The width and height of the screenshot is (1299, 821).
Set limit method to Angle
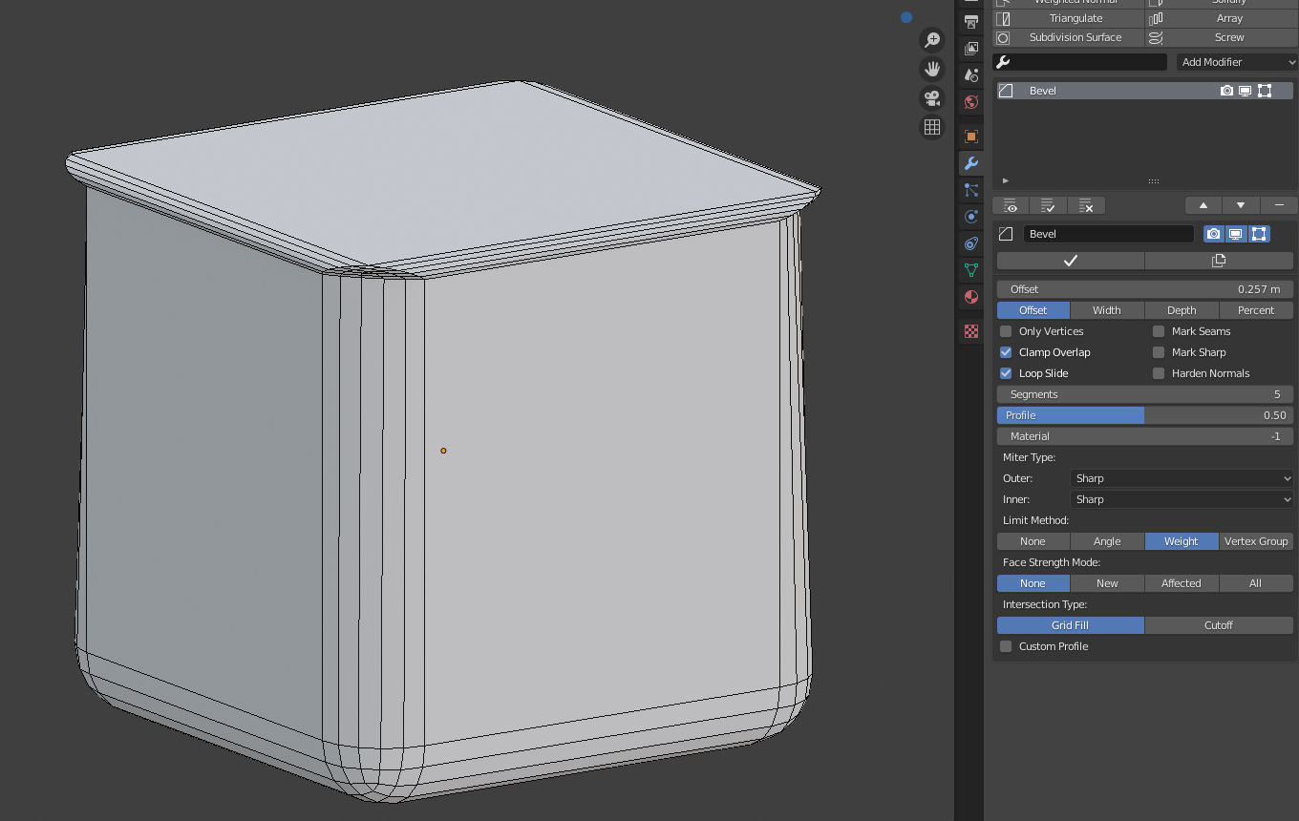[x=1107, y=541]
